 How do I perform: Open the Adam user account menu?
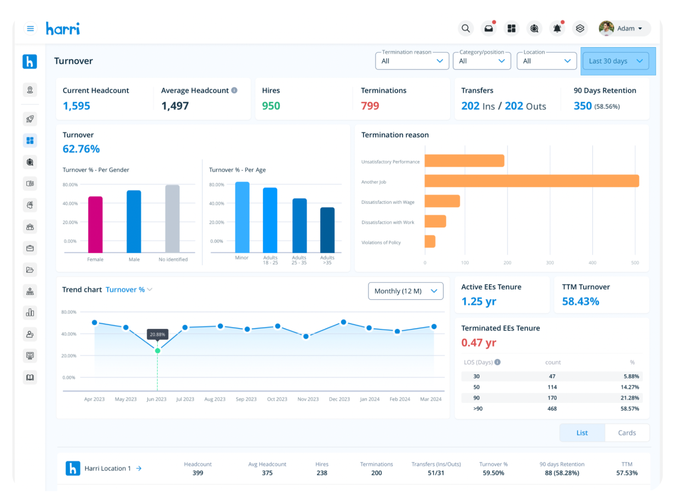click(x=625, y=28)
